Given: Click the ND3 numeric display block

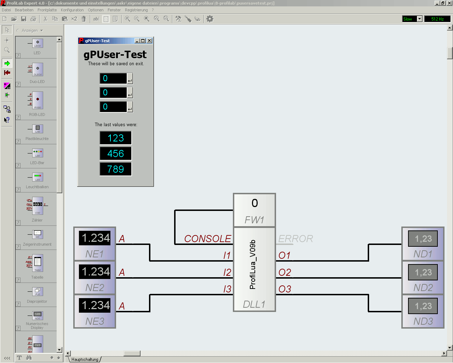Looking at the screenshot, I should 423,311.
